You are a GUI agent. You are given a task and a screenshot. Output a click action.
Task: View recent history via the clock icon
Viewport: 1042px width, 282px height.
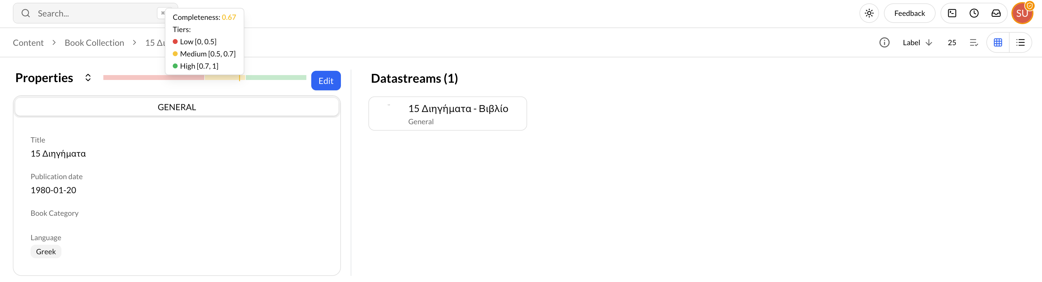(x=974, y=13)
